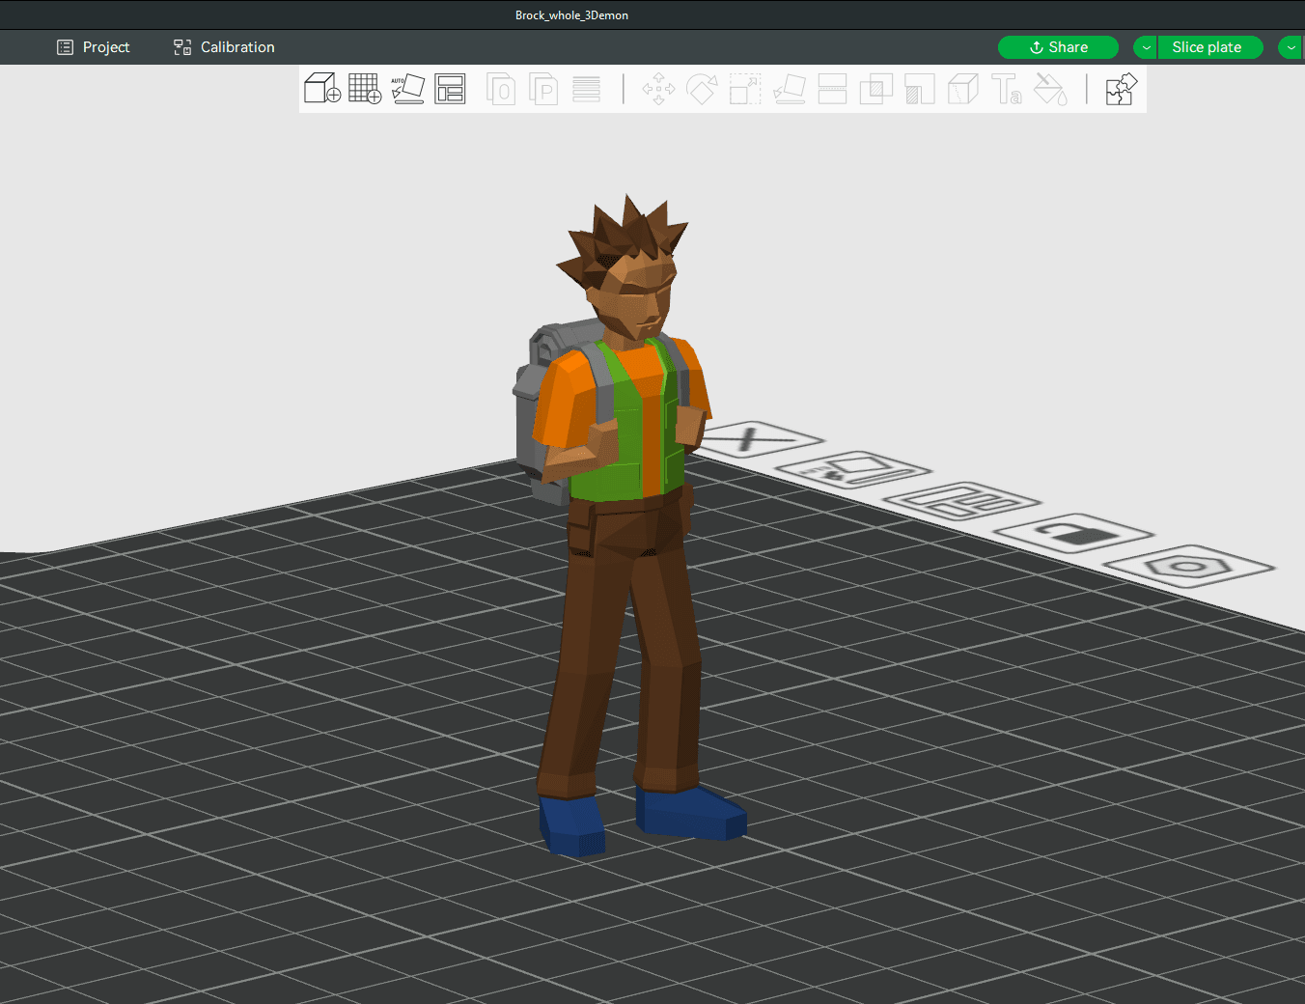This screenshot has height=1004, width=1305.
Task: Open the Project tab
Action: (93, 47)
